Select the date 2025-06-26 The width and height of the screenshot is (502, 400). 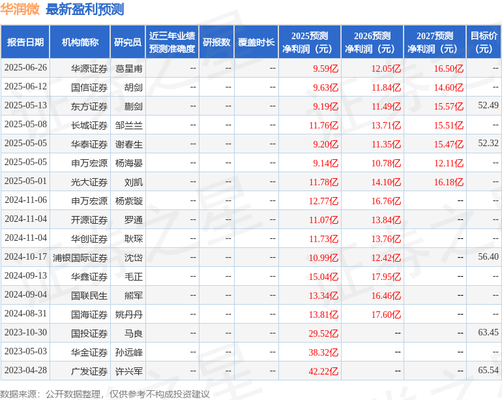click(x=25, y=68)
